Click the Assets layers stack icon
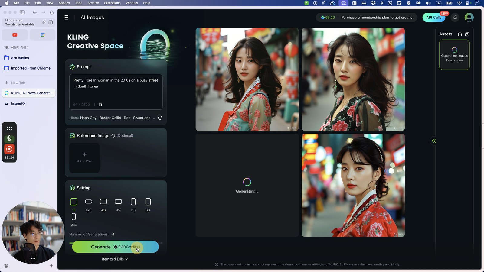This screenshot has height=272, width=484. click(x=460, y=34)
